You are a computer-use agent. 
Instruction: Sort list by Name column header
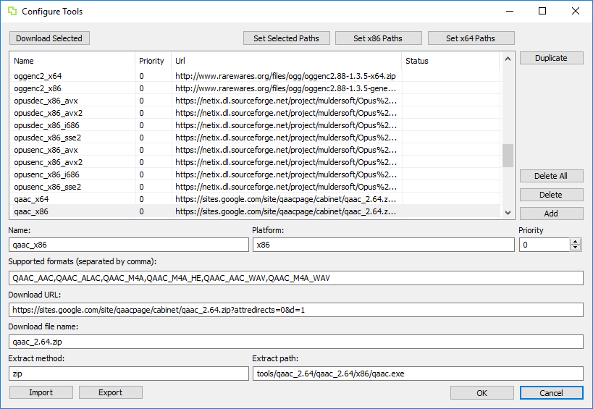[x=72, y=61]
